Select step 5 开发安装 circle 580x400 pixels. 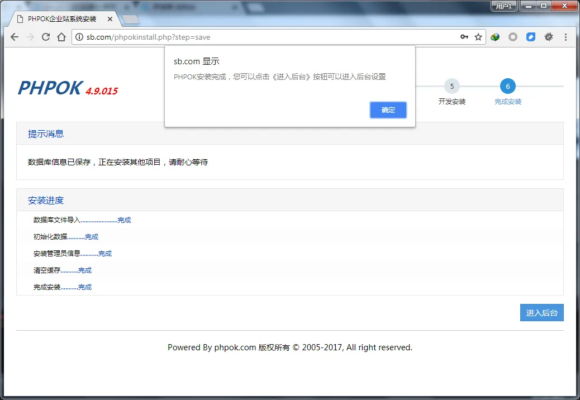coord(451,86)
